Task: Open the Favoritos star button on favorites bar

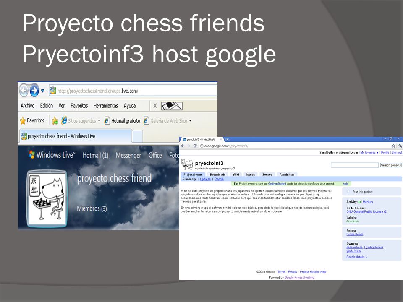Action: [x=32, y=120]
